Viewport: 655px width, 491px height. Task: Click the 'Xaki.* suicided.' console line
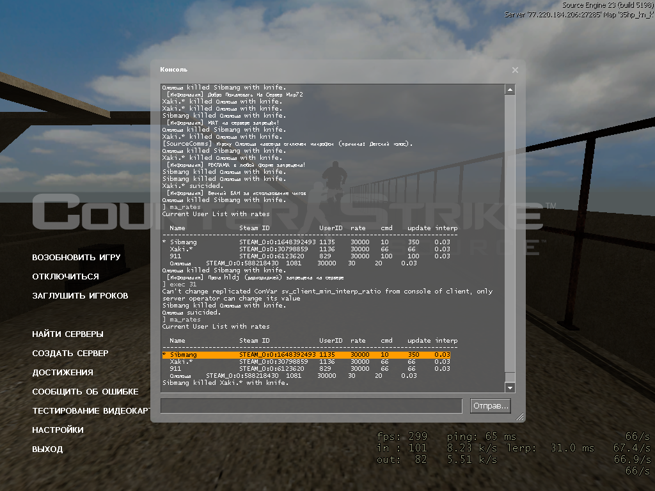coord(192,186)
